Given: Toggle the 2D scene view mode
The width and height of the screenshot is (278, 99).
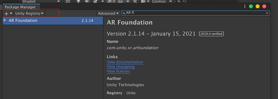Looking at the screenshot, I should [68, 1].
